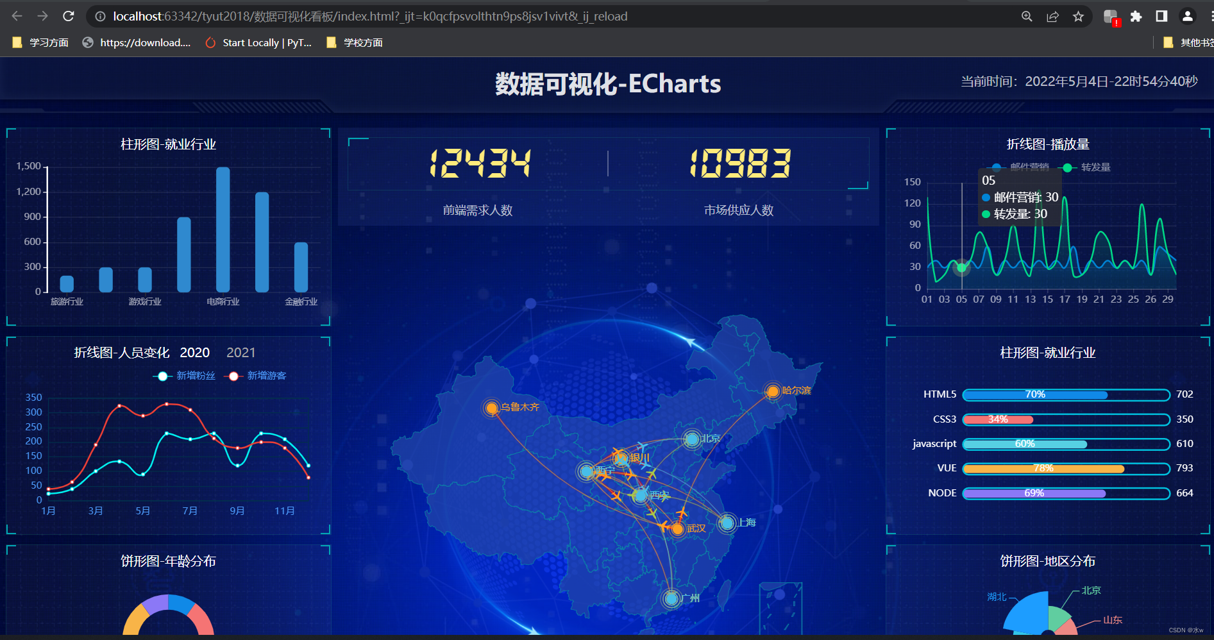1214x640 pixels.
Task: Open the 其他书签 bookmarks folder
Action: click(x=1188, y=42)
